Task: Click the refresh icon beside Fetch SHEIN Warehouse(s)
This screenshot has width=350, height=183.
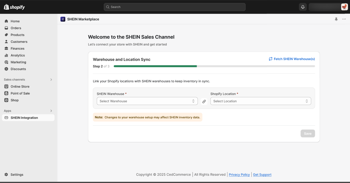Action: point(271,59)
